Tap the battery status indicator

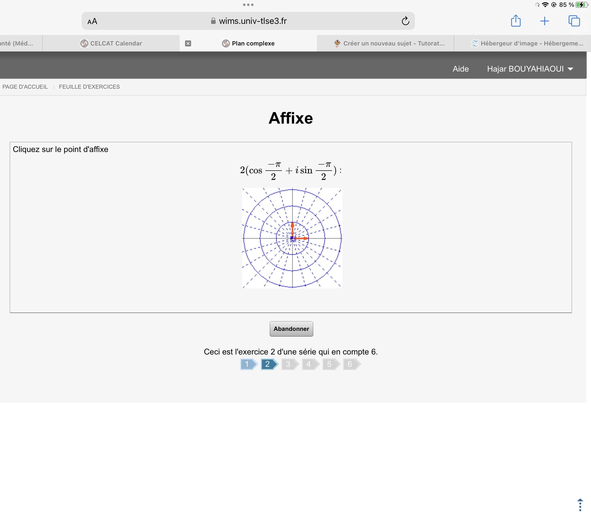point(581,5)
